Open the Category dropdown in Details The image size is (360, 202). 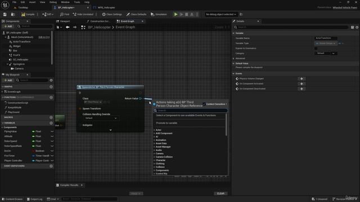coord(326,53)
